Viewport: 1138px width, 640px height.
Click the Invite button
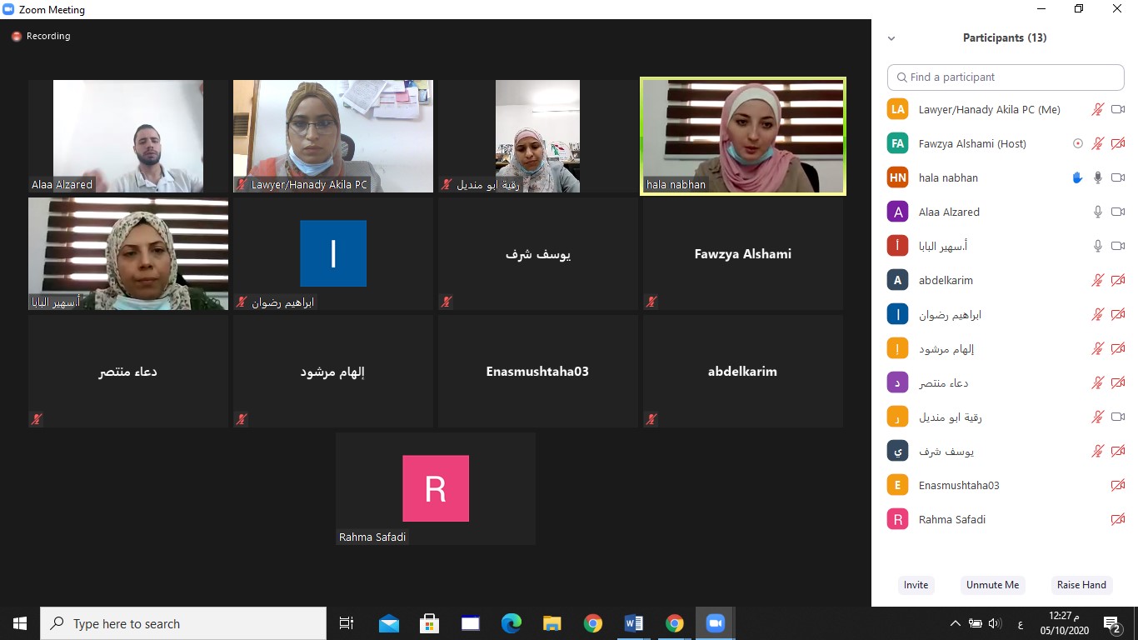pos(916,585)
